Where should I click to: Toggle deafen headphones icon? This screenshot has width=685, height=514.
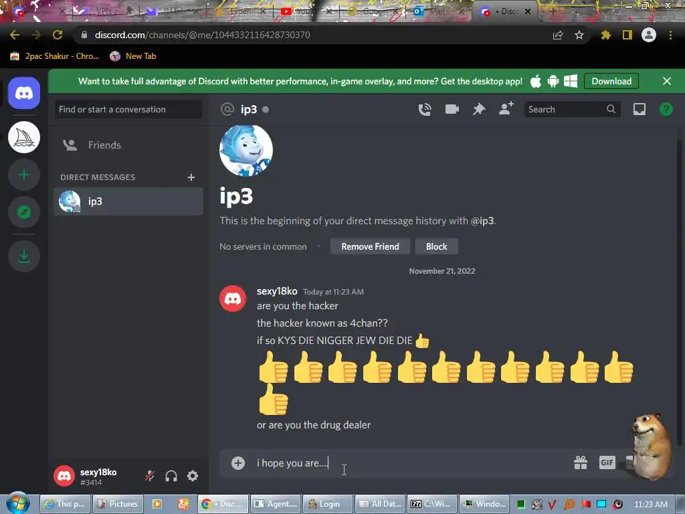pos(171,476)
